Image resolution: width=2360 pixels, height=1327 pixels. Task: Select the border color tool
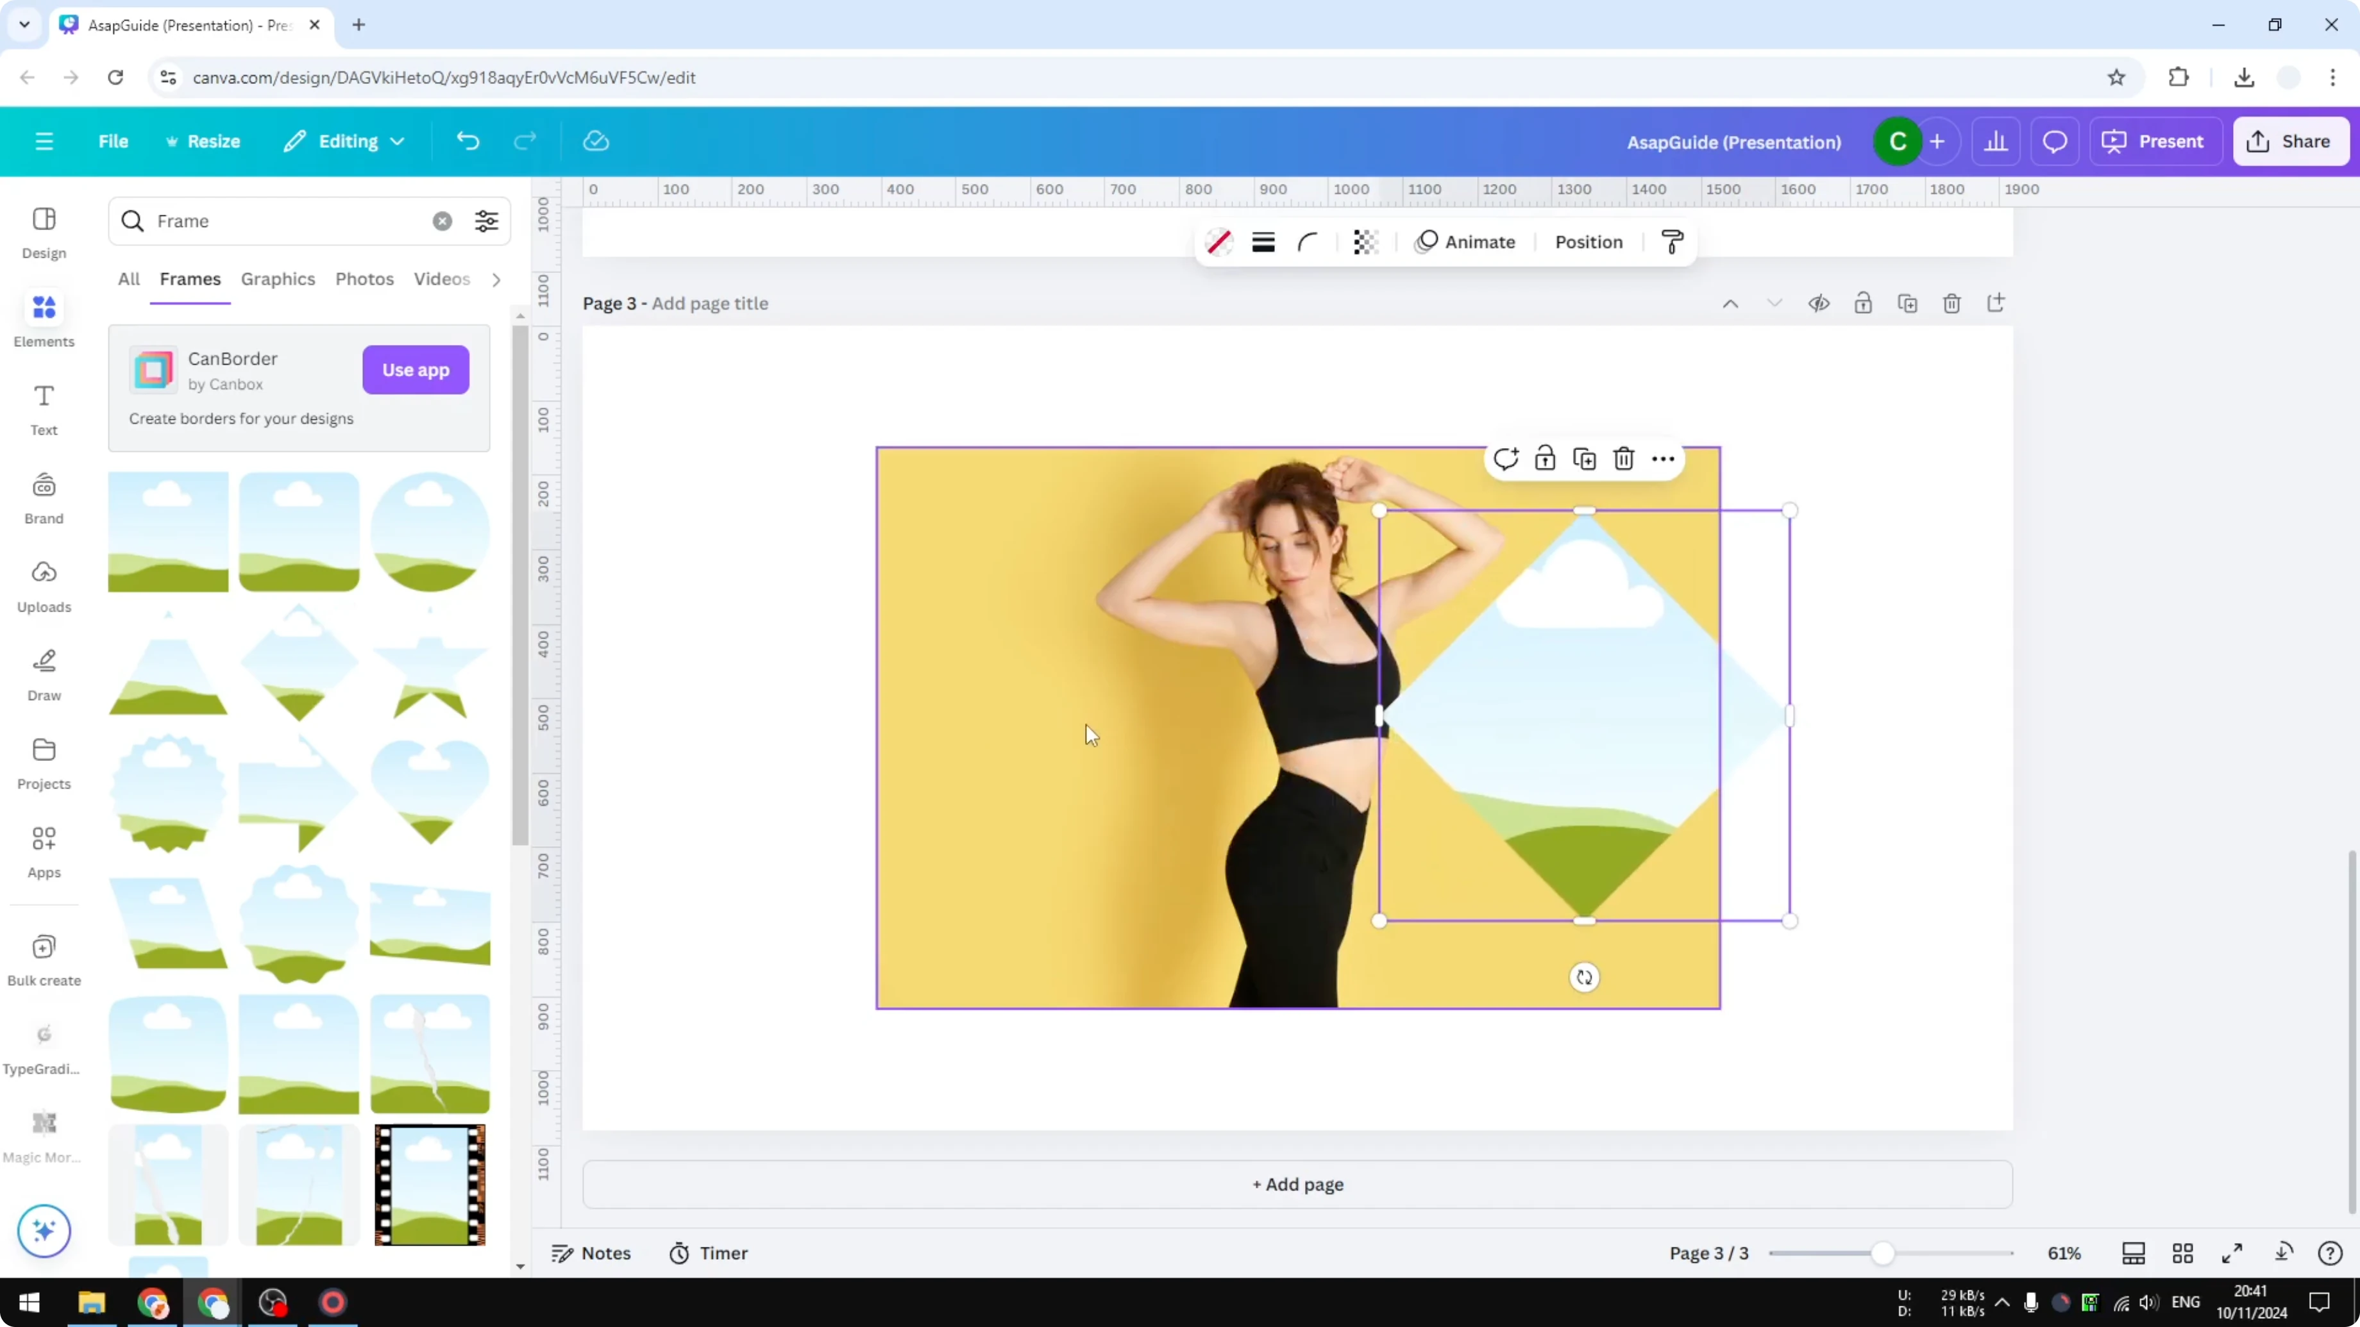1218,242
